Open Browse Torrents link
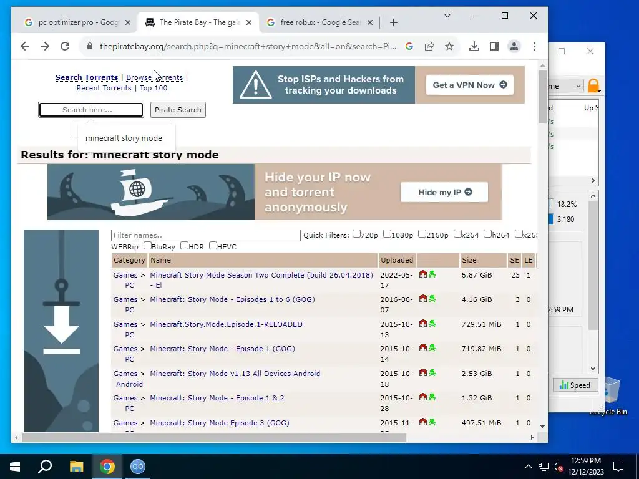 pyautogui.click(x=155, y=77)
